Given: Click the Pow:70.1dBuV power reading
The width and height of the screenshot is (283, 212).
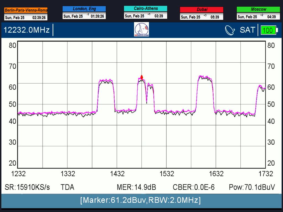Looking at the screenshot, I should pyautogui.click(x=252, y=187).
